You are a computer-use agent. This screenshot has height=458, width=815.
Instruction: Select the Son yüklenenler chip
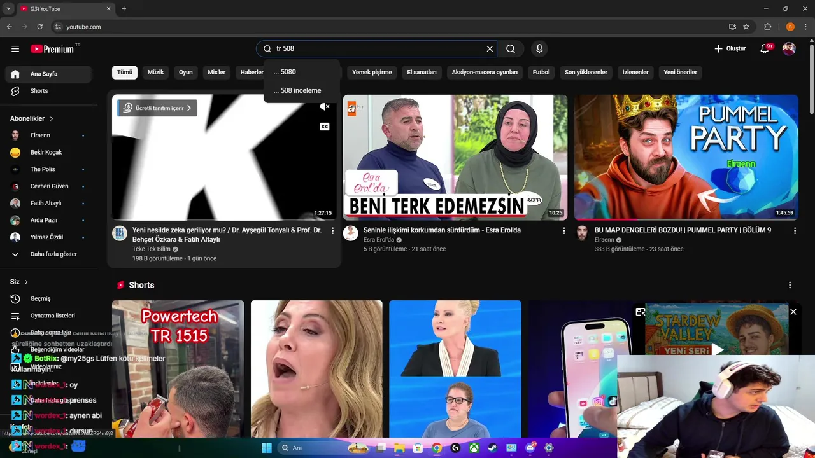coord(586,72)
